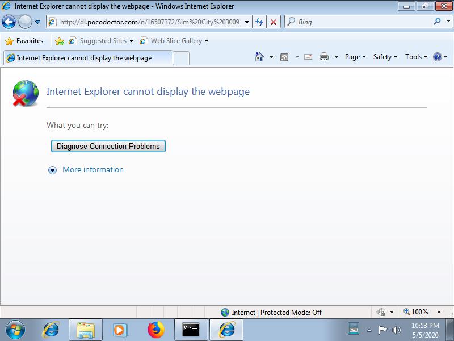The image size is (454, 341).
Task: Expand the feeds dropdown arrow
Action: pos(297,57)
